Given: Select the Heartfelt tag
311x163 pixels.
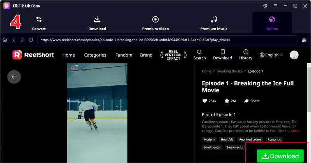Looking at the screenshot, I should [x=227, y=139].
